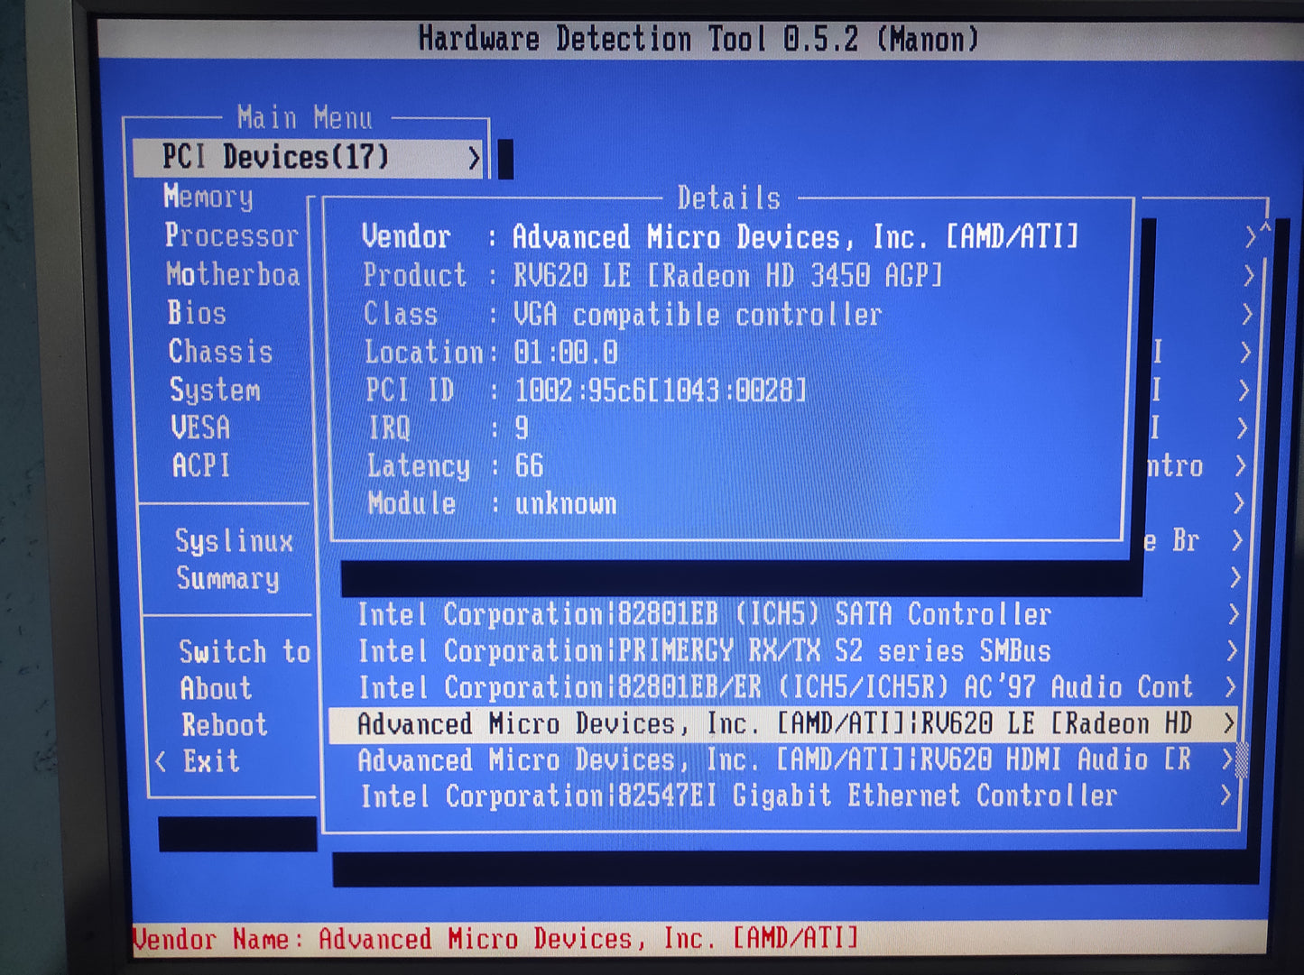Image resolution: width=1304 pixels, height=975 pixels.
Task: Select the Chassis menu item
Action: pyautogui.click(x=220, y=352)
